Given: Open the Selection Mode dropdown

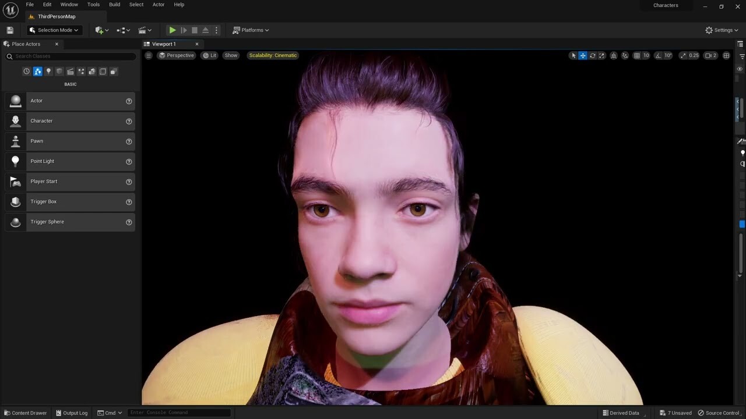Looking at the screenshot, I should (x=54, y=30).
